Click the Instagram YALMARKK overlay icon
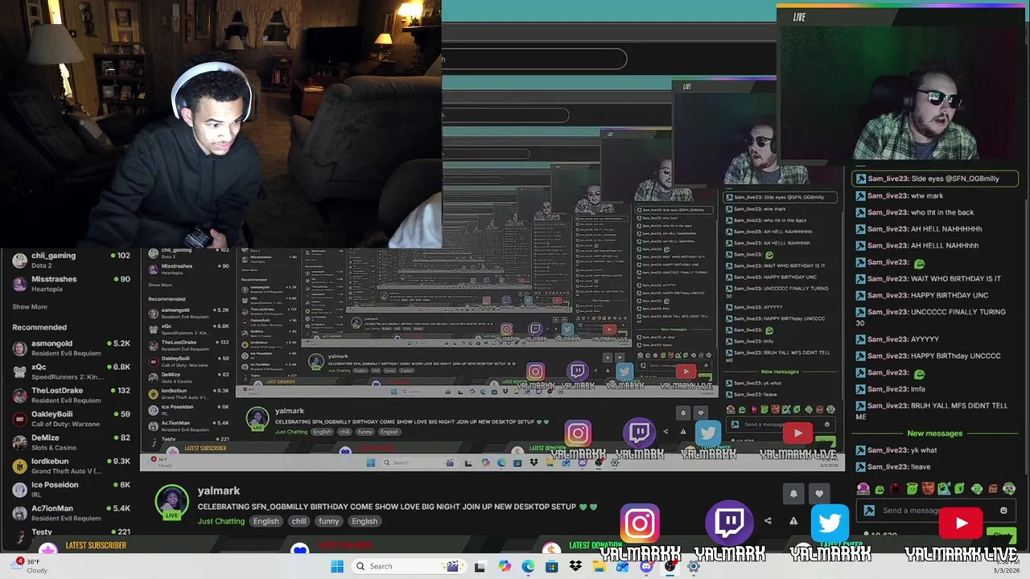 [640, 524]
